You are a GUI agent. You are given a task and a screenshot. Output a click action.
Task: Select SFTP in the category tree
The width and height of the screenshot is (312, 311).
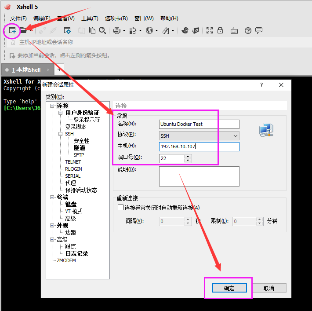click(79, 155)
